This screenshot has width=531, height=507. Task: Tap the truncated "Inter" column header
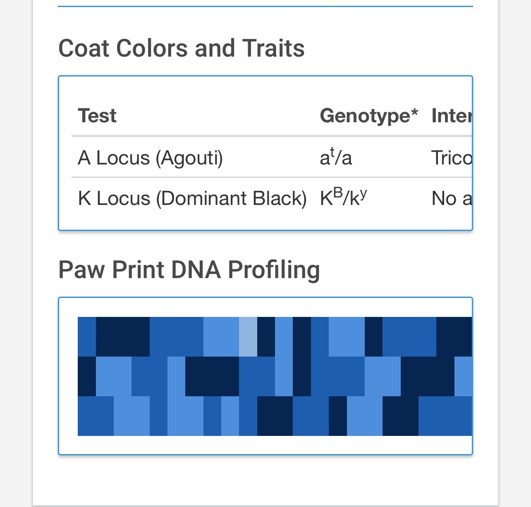point(452,116)
